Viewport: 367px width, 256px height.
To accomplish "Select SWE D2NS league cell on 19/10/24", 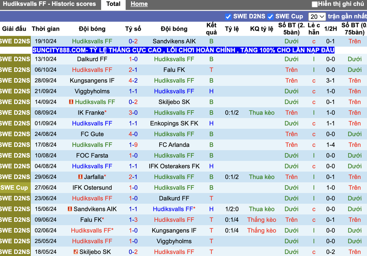I will point(15,41).
